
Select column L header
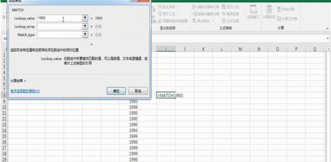click(x=222, y=49)
